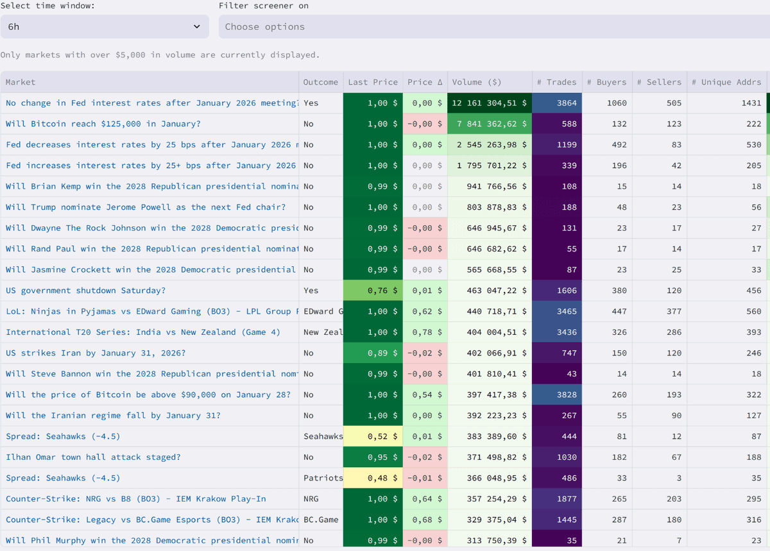This screenshot has width=770, height=551.
Task: Click the 1431 unique addresses cell
Action: click(726, 103)
